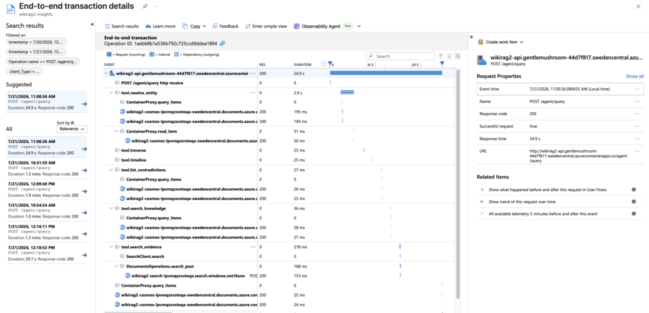Image resolution: width=649 pixels, height=313 pixels.
Task: Collapse the tool.list_contradictions node
Action: (111, 170)
